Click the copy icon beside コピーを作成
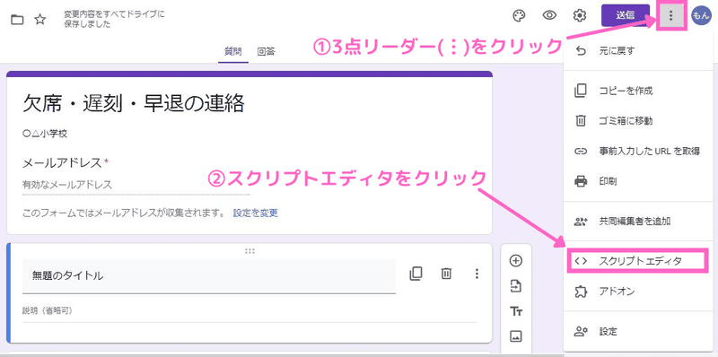The width and height of the screenshot is (718, 357). [581, 91]
